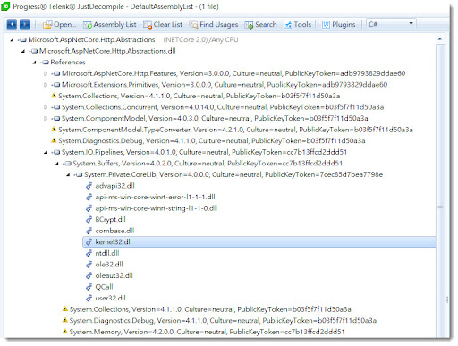The image size is (458, 346).
Task: Collapse the System.IO.Pipelines reference node
Action: point(46,152)
